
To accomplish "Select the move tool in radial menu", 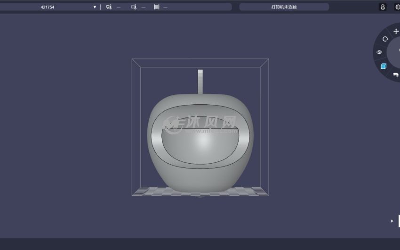I will pos(396,31).
